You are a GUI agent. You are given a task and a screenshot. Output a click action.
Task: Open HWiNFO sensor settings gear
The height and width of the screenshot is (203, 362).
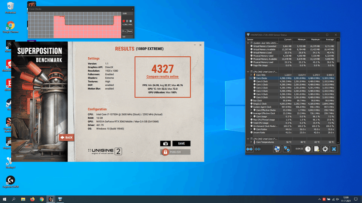(325, 149)
